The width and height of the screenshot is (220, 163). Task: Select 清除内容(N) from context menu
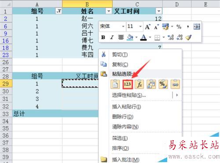click(125, 127)
